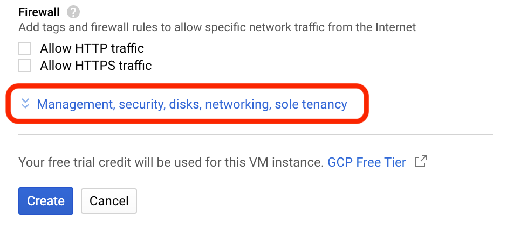Click the horizontal divider above the trial notice
This screenshot has height=230, width=507.
[x=256, y=135]
